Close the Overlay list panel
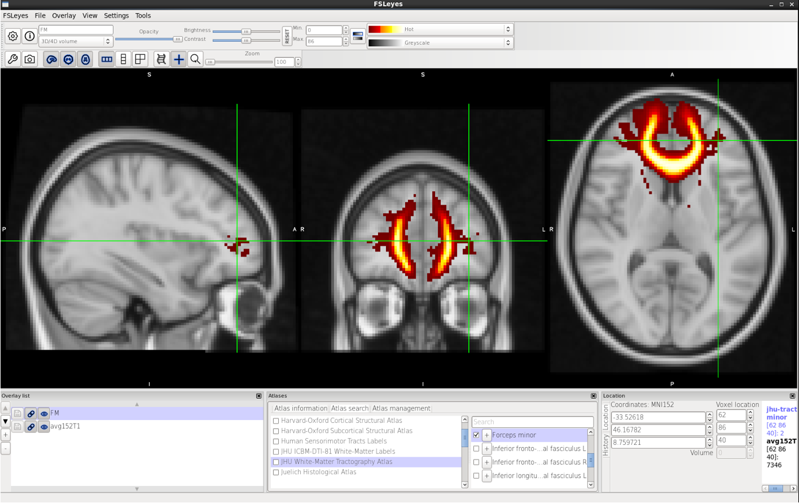This screenshot has height=503, width=799. (x=258, y=396)
